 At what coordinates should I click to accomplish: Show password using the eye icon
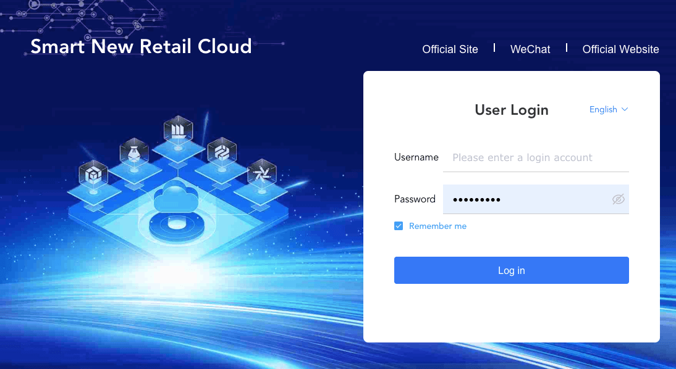618,199
